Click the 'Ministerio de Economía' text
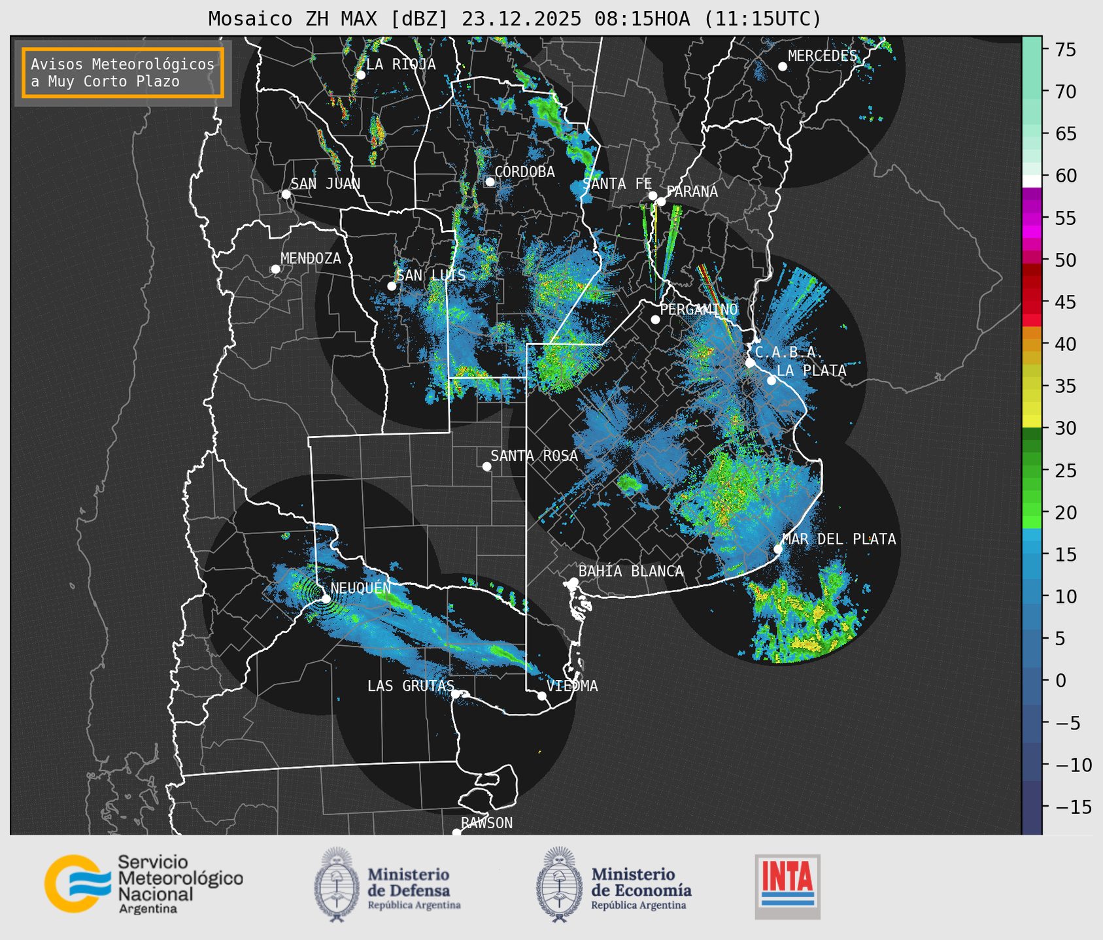1103x940 pixels. [x=641, y=882]
